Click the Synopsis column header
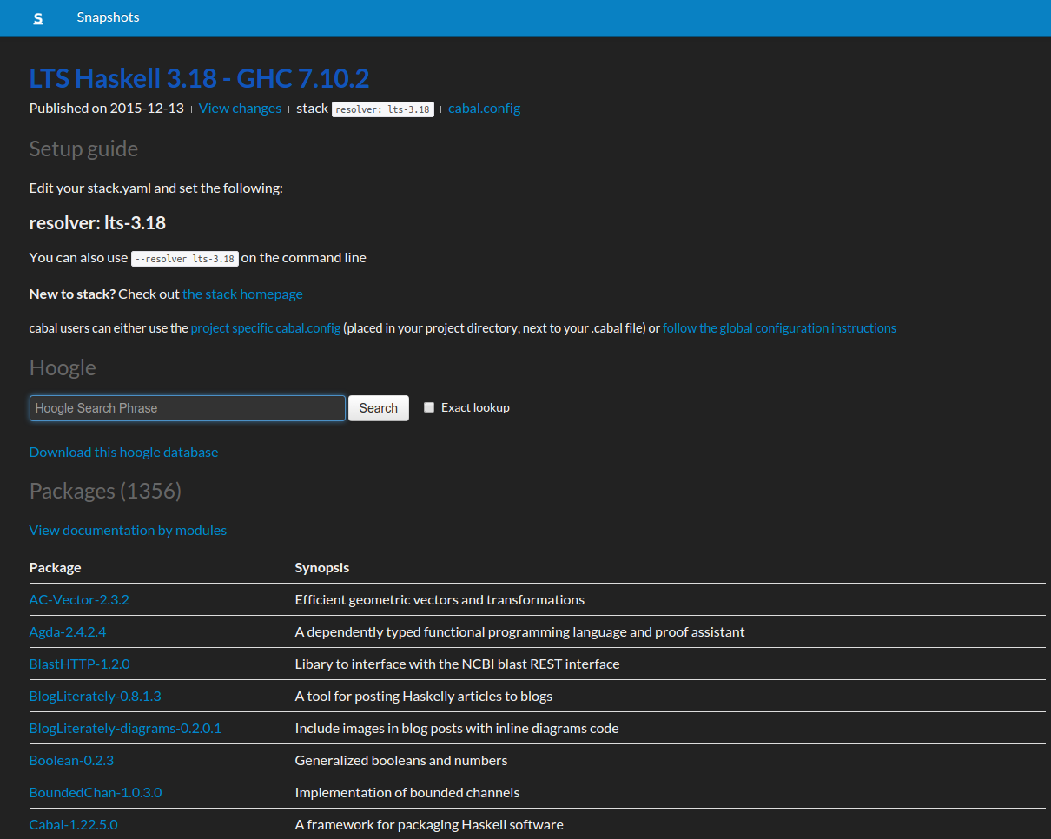1051x839 pixels. click(322, 567)
